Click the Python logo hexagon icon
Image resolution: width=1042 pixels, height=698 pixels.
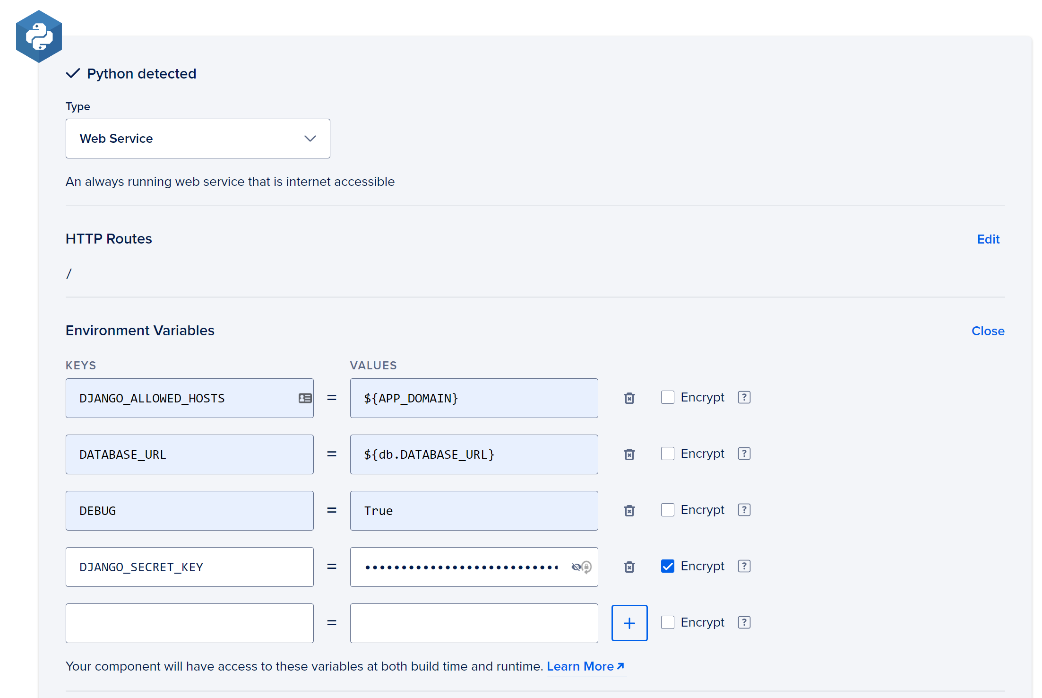(x=39, y=36)
